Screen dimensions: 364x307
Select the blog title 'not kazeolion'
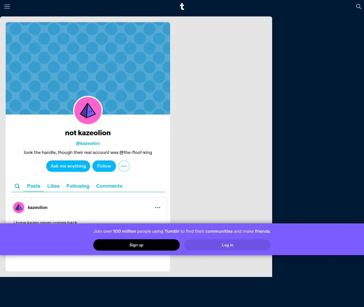coord(88,133)
